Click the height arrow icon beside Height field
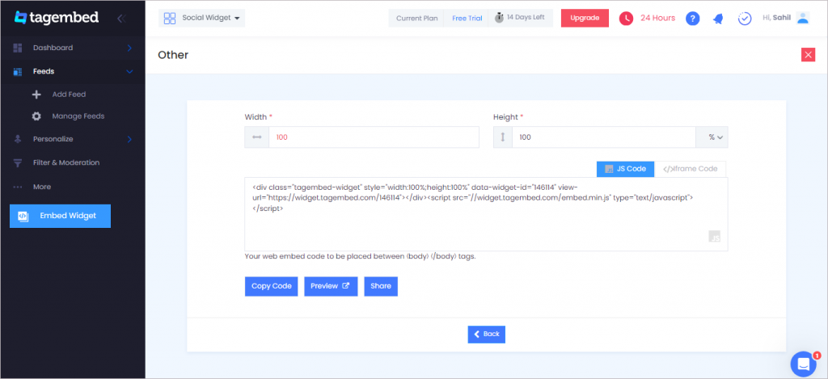The width and height of the screenshot is (828, 379). 503,137
